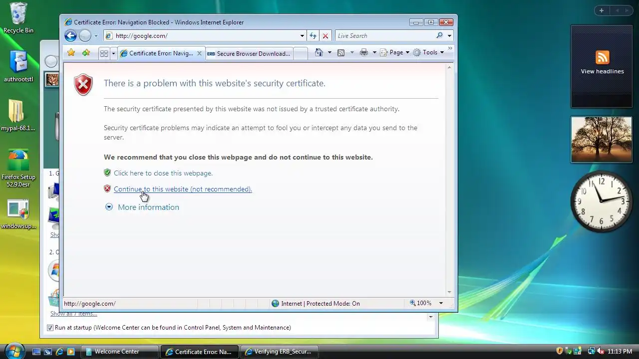Expand More information section

coord(142,207)
